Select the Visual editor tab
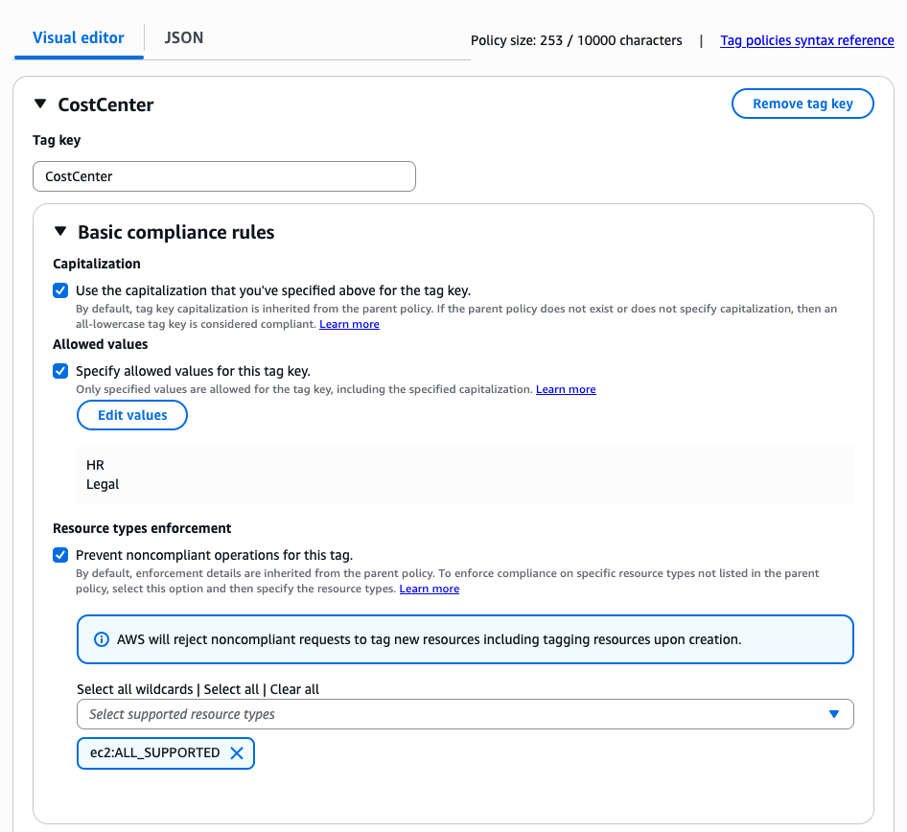 click(77, 37)
